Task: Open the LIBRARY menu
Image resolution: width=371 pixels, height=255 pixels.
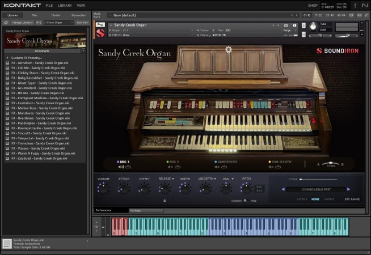Action: point(65,5)
